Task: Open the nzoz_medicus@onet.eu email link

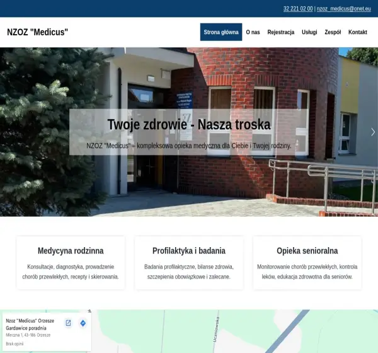Action: point(344,9)
